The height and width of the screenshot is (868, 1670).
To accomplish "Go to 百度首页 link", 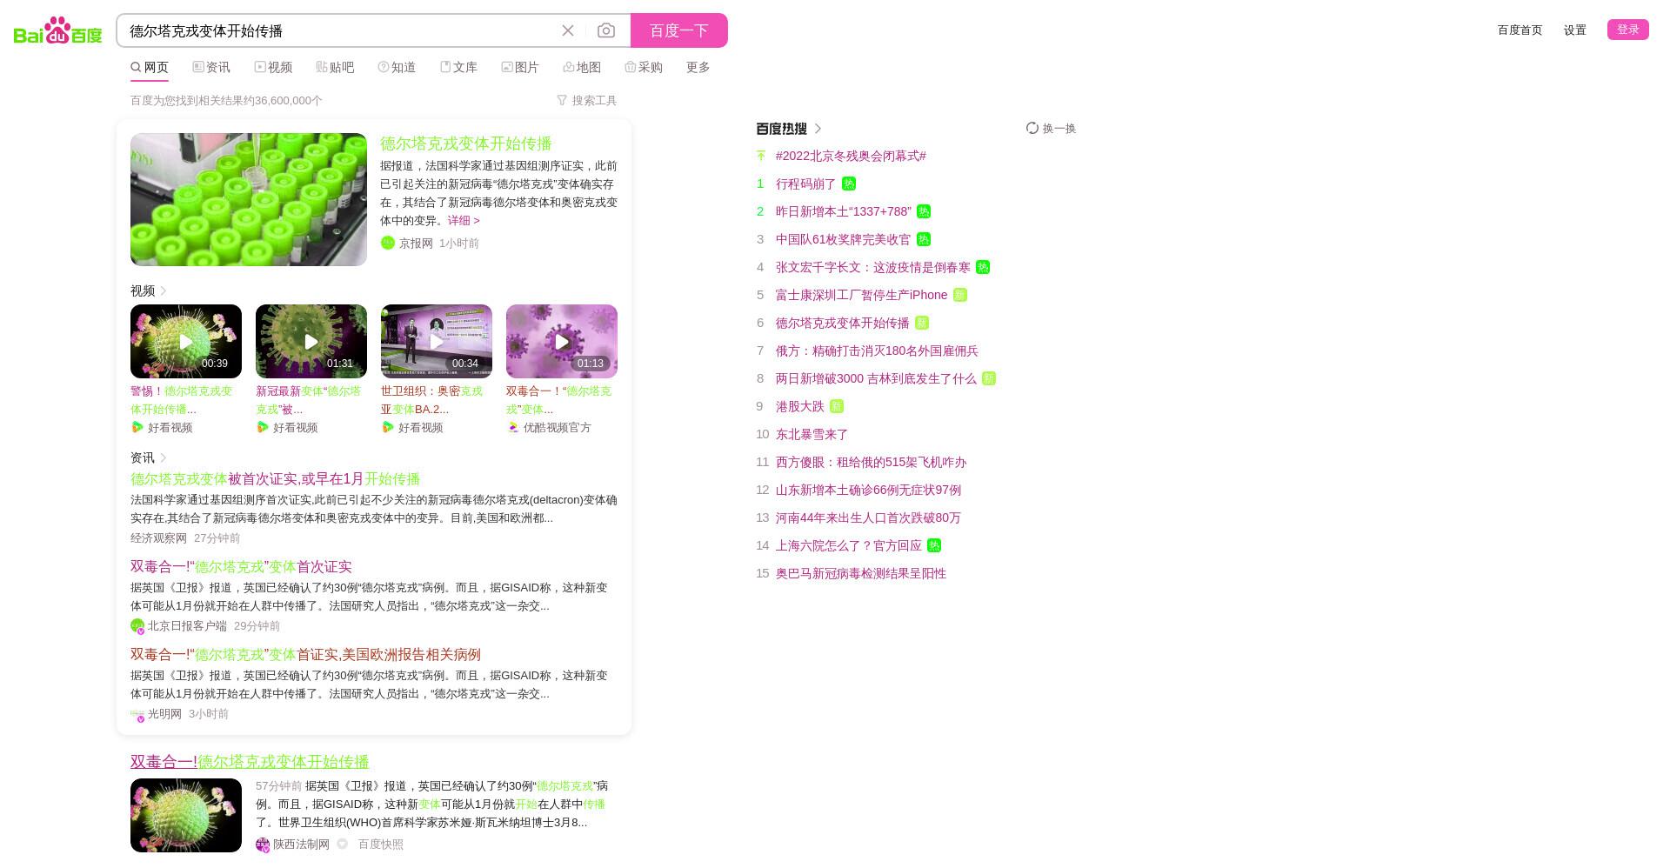I will [x=1520, y=30].
